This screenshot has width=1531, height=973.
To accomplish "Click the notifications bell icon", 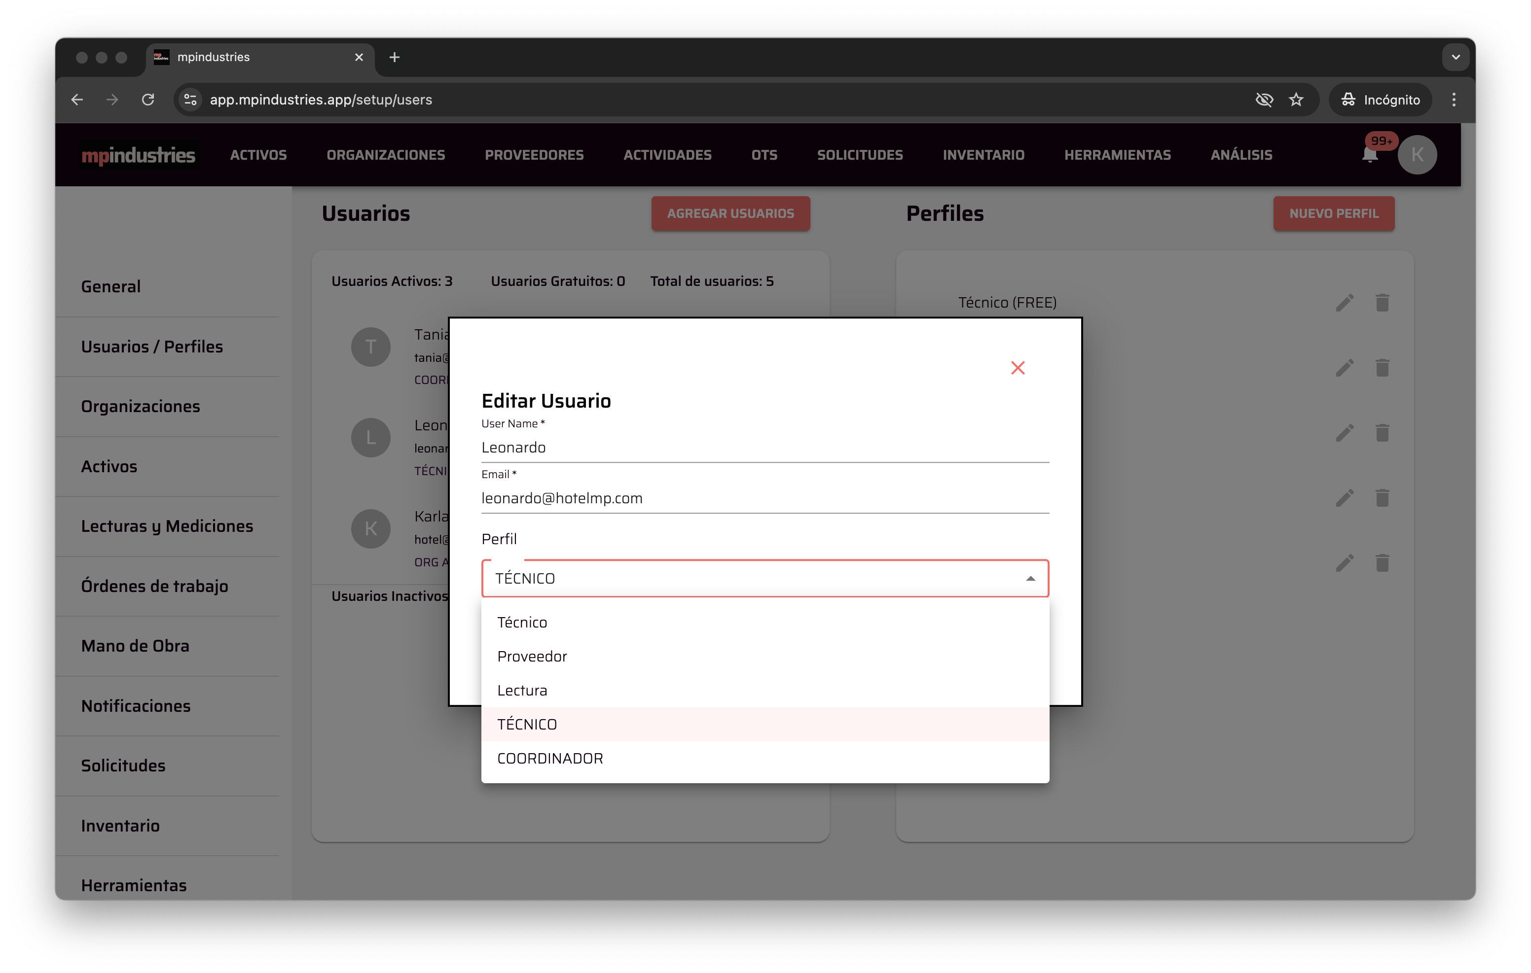I will pos(1370,155).
